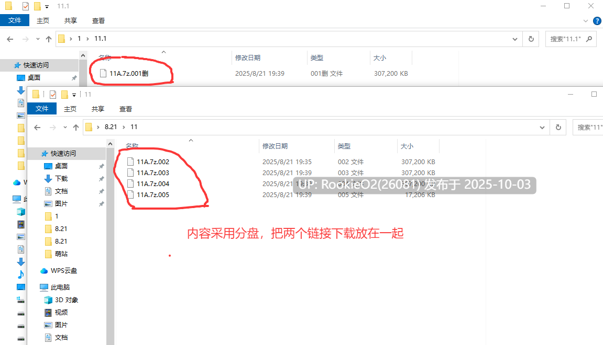Open 桌面 in the 11 window sidebar
The width and height of the screenshot is (603, 345).
coord(61,166)
